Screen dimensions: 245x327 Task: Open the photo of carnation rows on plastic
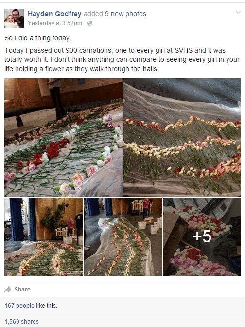pos(182,137)
